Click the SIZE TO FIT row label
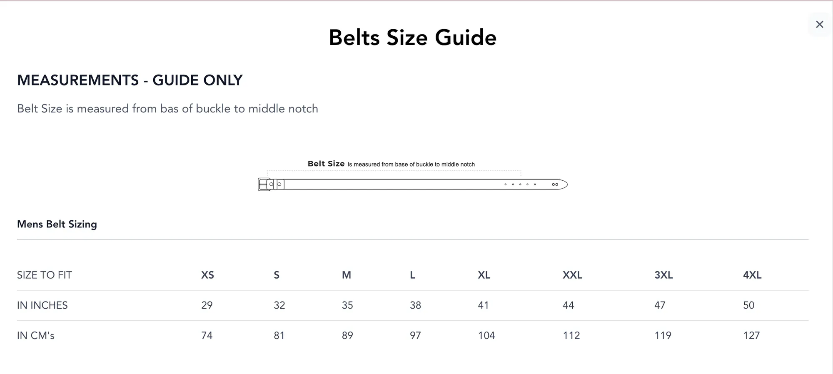Image resolution: width=833 pixels, height=374 pixels. tap(45, 275)
